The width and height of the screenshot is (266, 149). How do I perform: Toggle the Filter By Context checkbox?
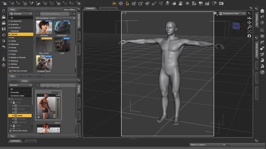click(10, 71)
